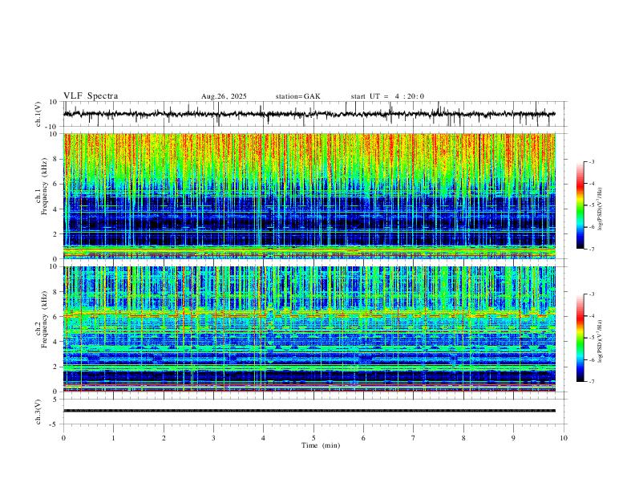635x491 pixels.
Task: Click the ch.2 spectrogram panel
Action: [x=309, y=329]
